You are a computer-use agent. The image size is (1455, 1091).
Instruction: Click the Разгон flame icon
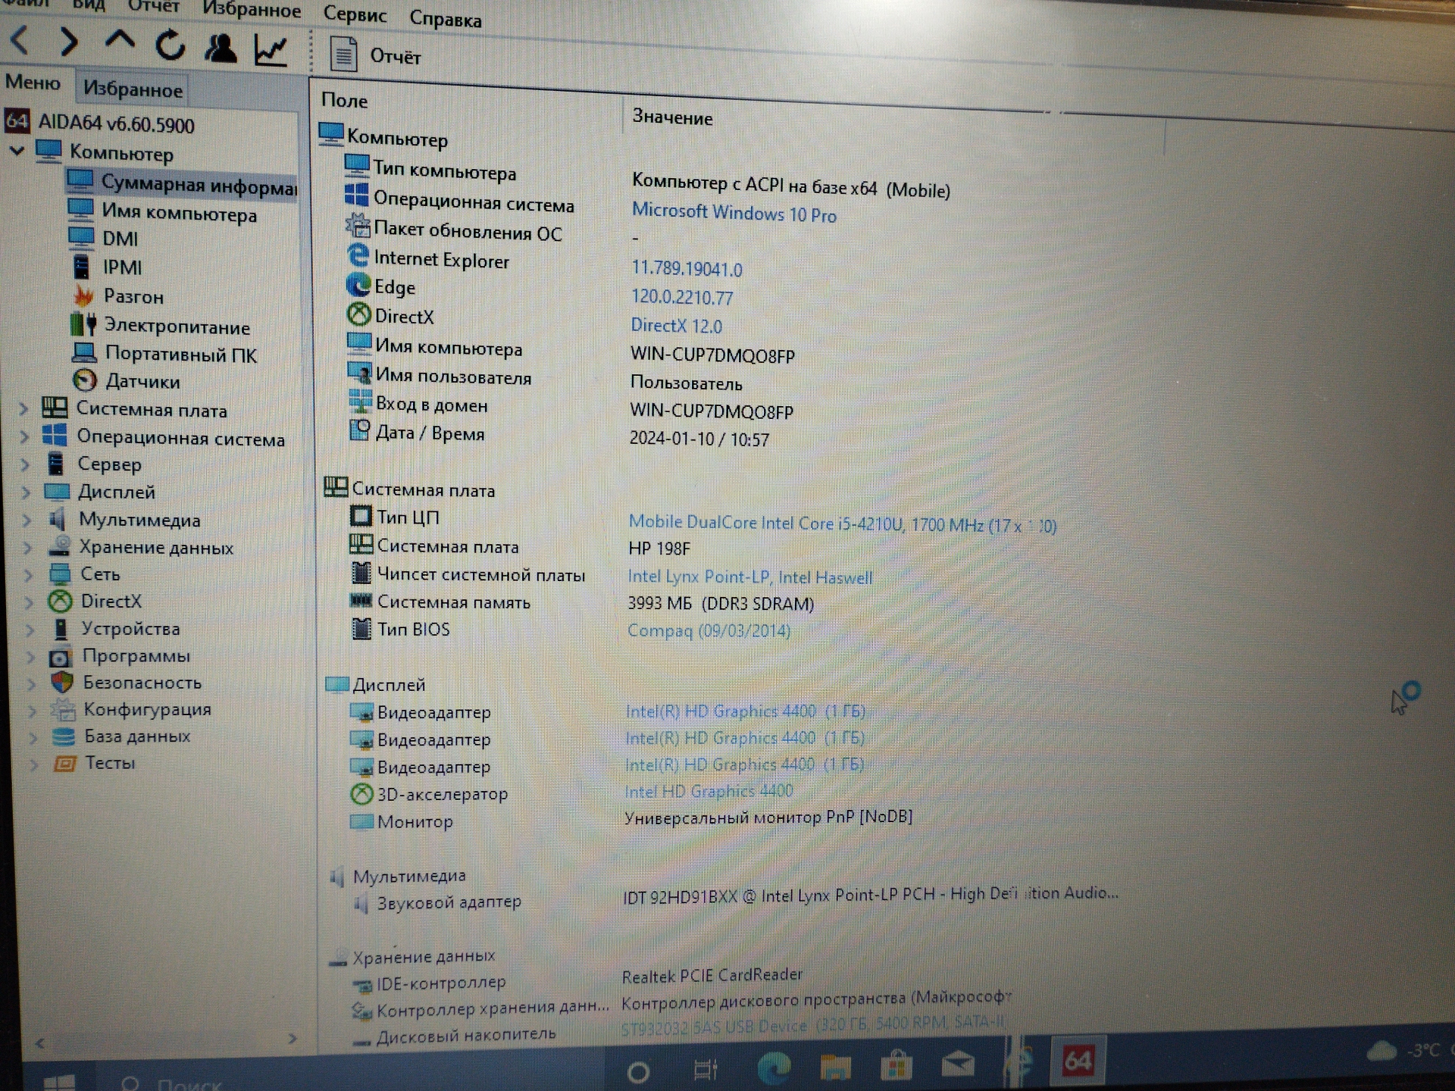[83, 295]
